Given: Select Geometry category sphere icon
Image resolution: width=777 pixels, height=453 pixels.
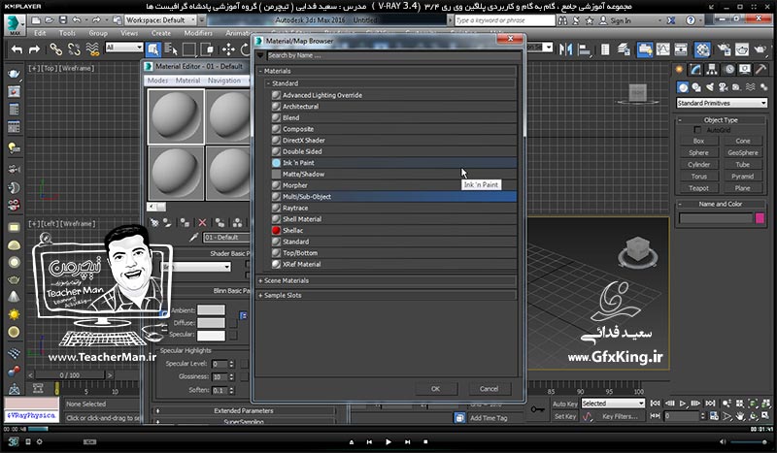Looking at the screenshot, I should click(683, 87).
